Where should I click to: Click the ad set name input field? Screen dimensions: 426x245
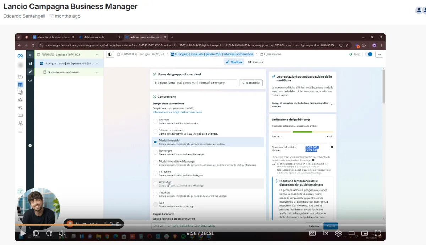coord(195,82)
